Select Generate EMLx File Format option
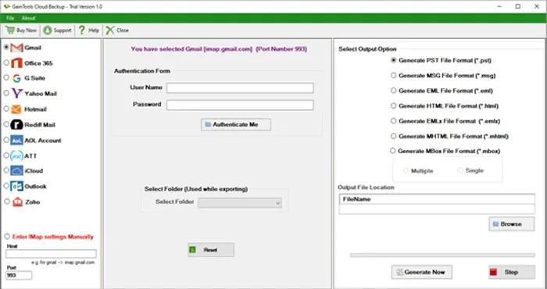 click(x=394, y=120)
